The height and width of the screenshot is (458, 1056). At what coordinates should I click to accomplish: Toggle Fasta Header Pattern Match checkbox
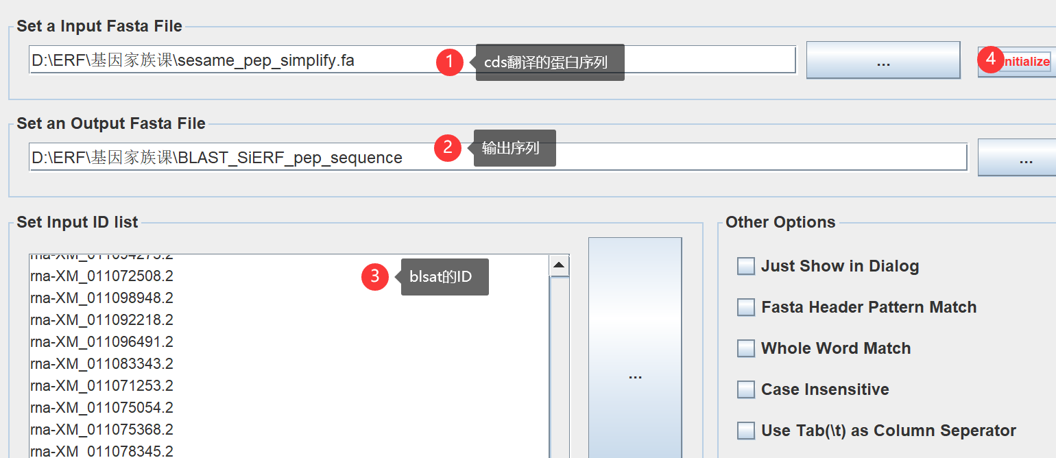(746, 307)
